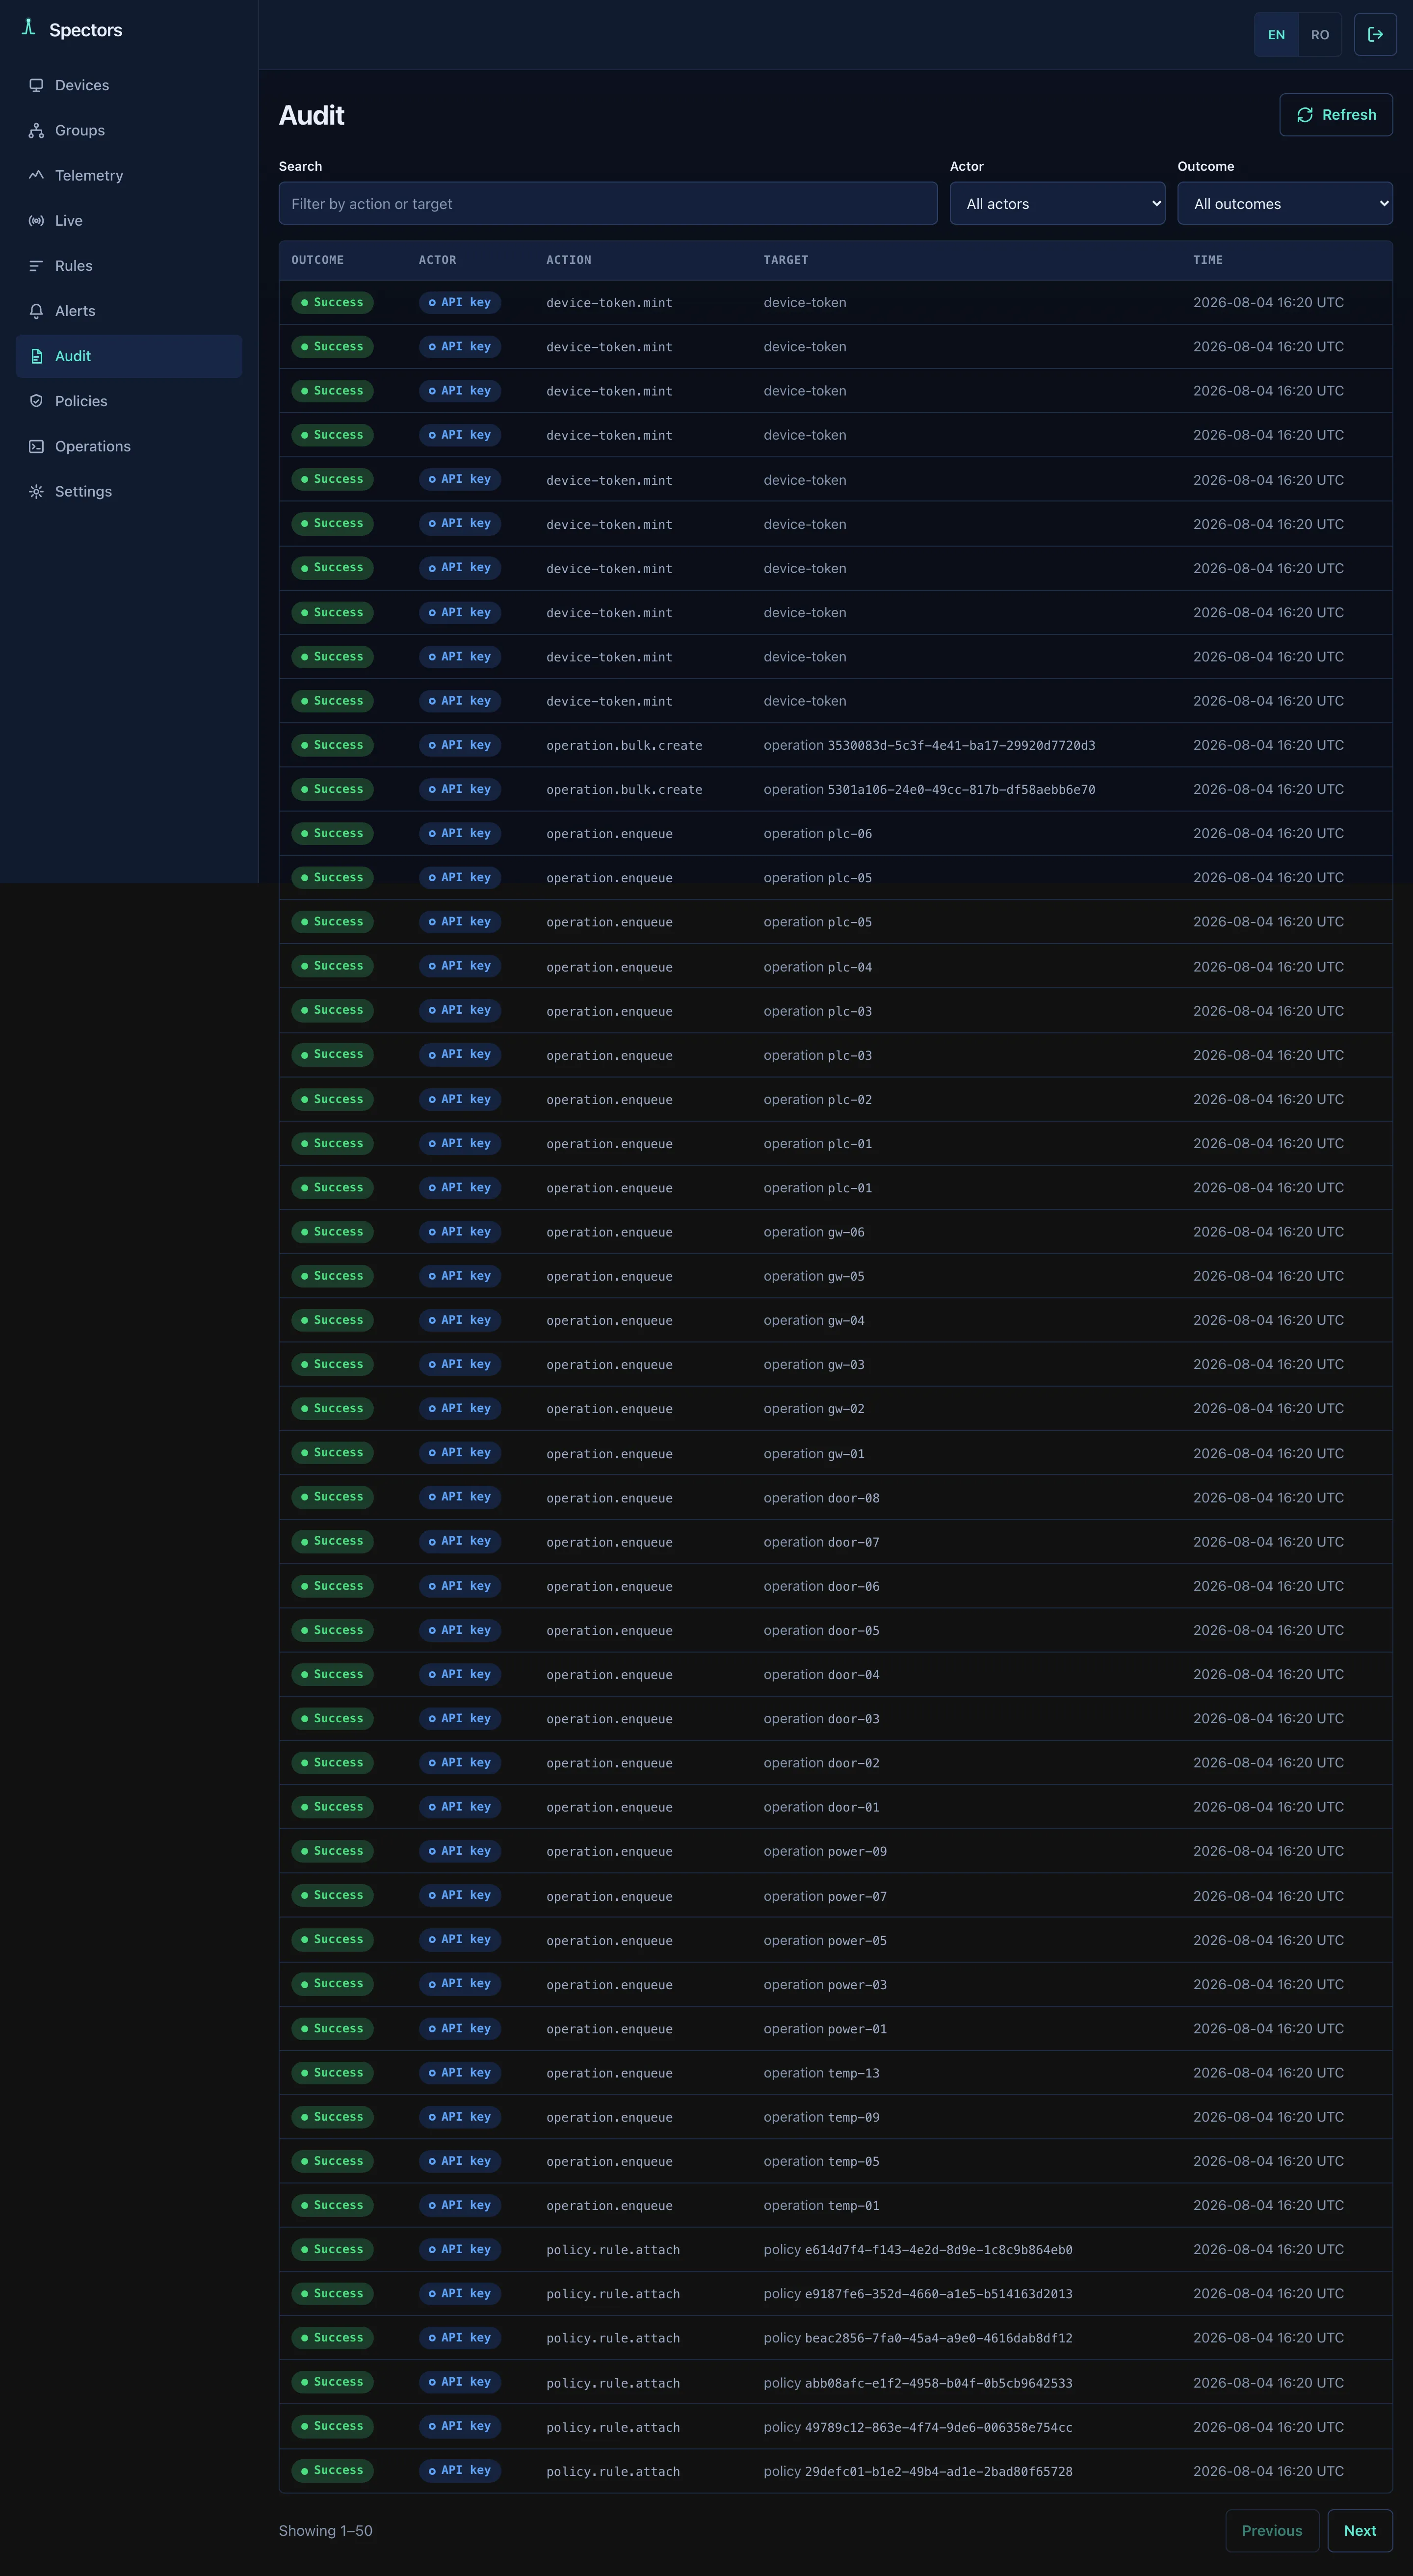Click the operation door-08 target cell
The image size is (1413, 2576).
pos(821,1497)
